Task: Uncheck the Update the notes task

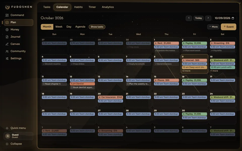Action: click(156, 51)
